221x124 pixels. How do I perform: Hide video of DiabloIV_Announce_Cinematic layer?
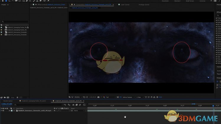pos(1,111)
